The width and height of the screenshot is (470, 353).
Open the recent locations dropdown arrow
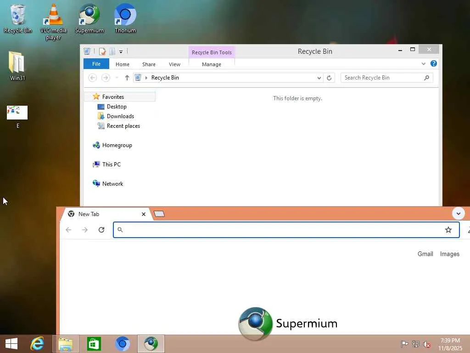click(x=117, y=78)
